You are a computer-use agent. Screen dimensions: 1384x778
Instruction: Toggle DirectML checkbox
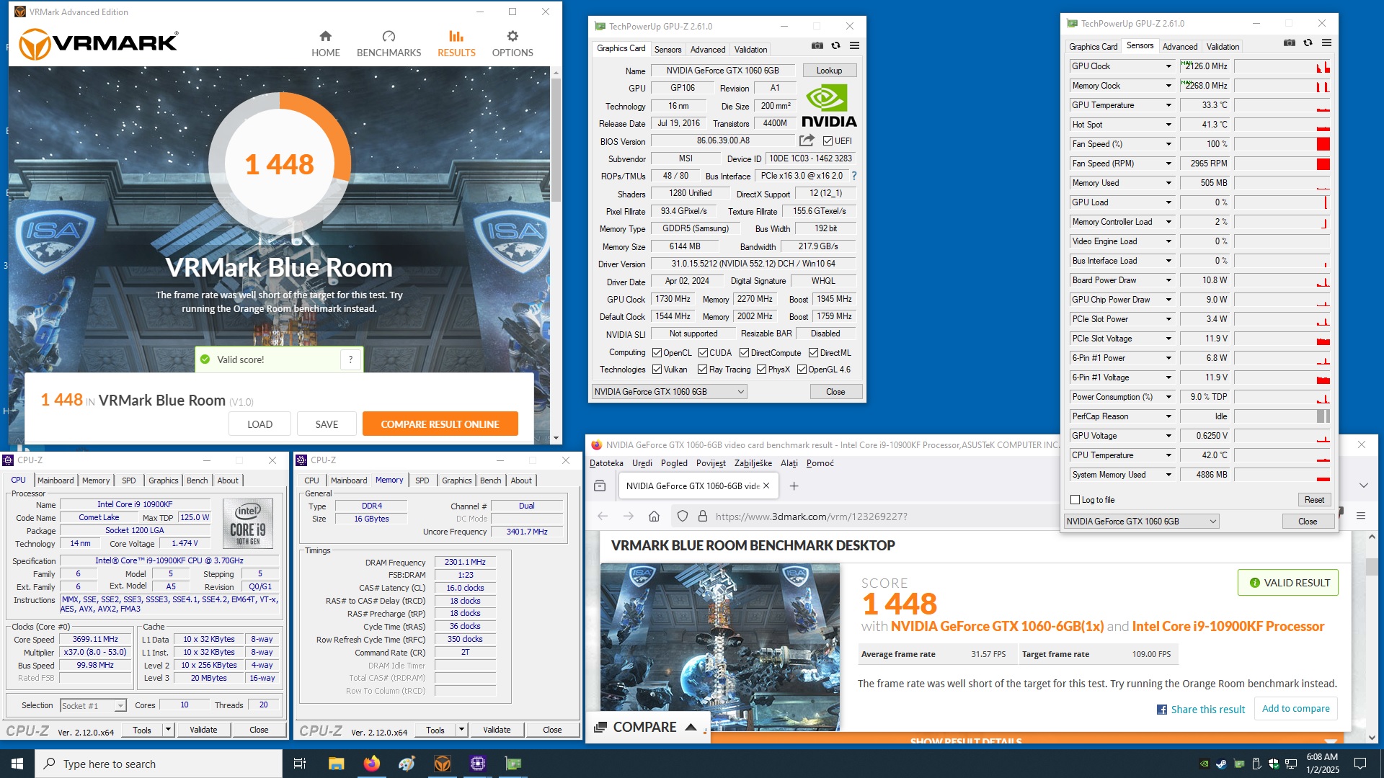(x=813, y=353)
